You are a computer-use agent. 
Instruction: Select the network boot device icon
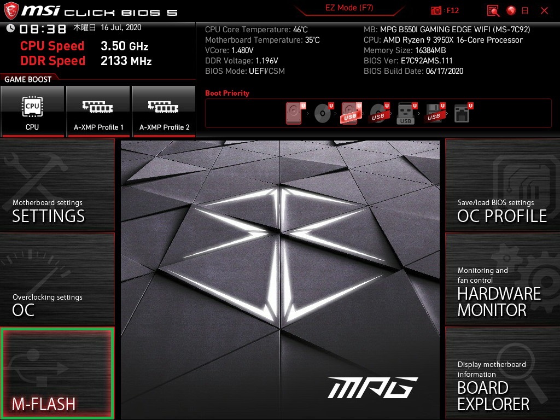pos(463,113)
